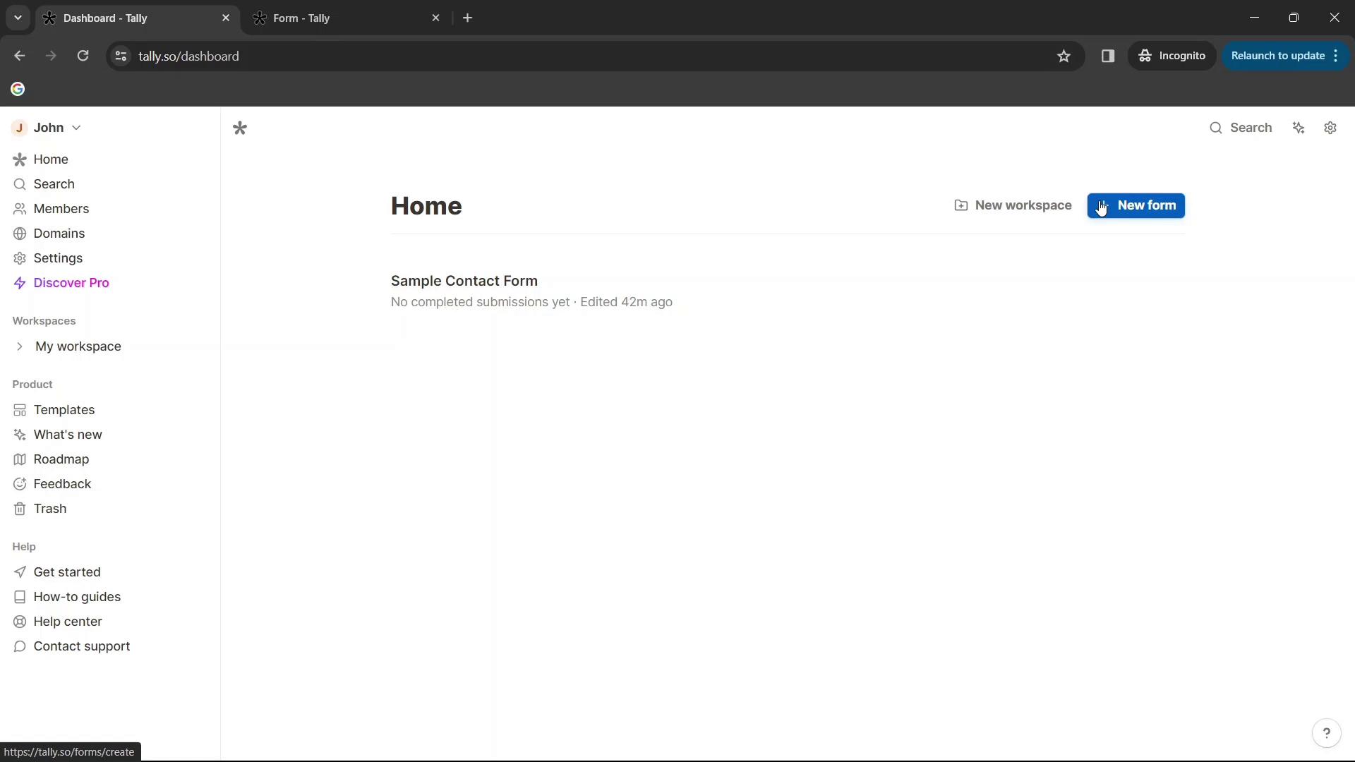The image size is (1355, 762).
Task: Click the Tally star/asterisk logo icon
Action: click(x=241, y=128)
